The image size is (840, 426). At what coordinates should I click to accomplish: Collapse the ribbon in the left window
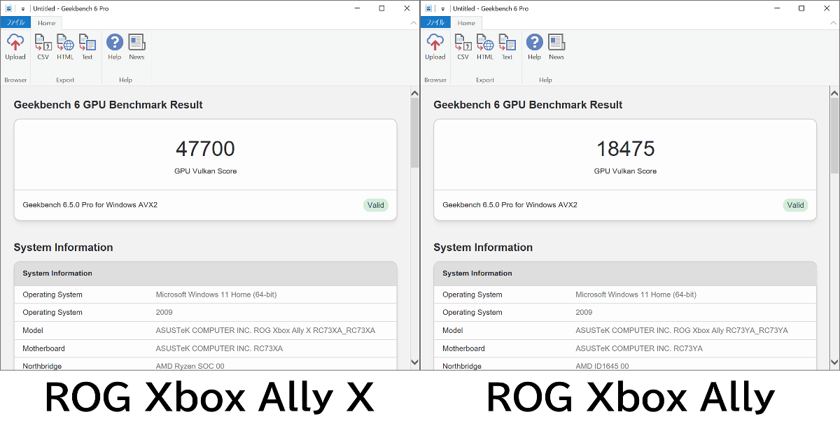coord(413,23)
